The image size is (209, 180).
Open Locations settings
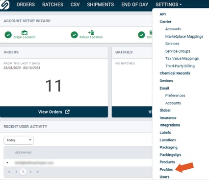click(168, 140)
